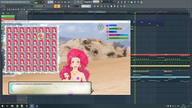The height and width of the screenshot is (108, 192).
Task: Select the playlist pencil draw tool
Action: 7,9
